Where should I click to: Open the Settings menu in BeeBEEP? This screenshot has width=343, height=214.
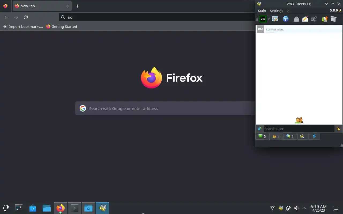coord(276,11)
